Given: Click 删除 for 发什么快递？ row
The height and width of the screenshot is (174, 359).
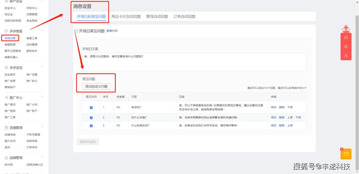Looking at the screenshot, I should click(x=282, y=117).
